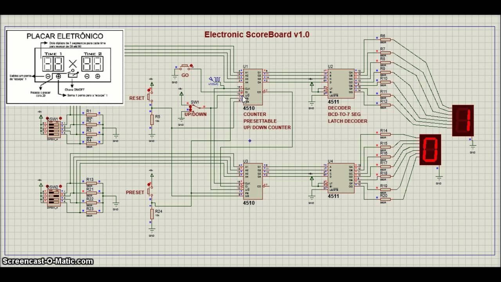Select resistor R12
The height and width of the screenshot is (282, 501).
(385, 105)
